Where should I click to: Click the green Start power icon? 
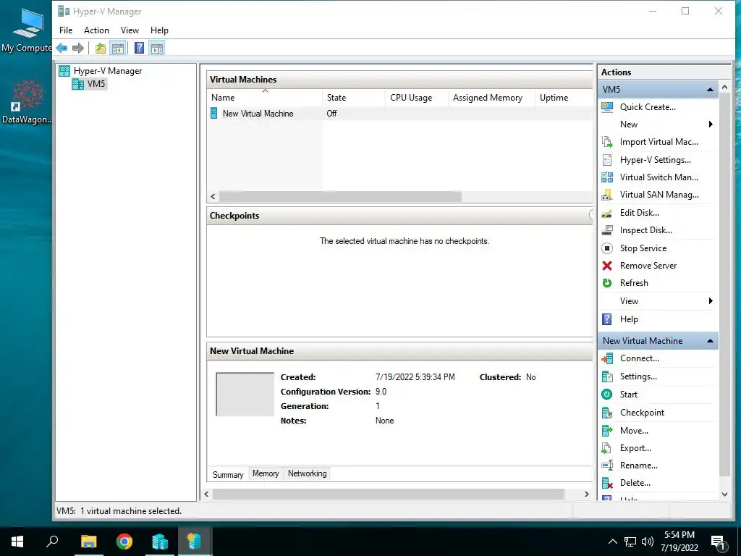(607, 395)
